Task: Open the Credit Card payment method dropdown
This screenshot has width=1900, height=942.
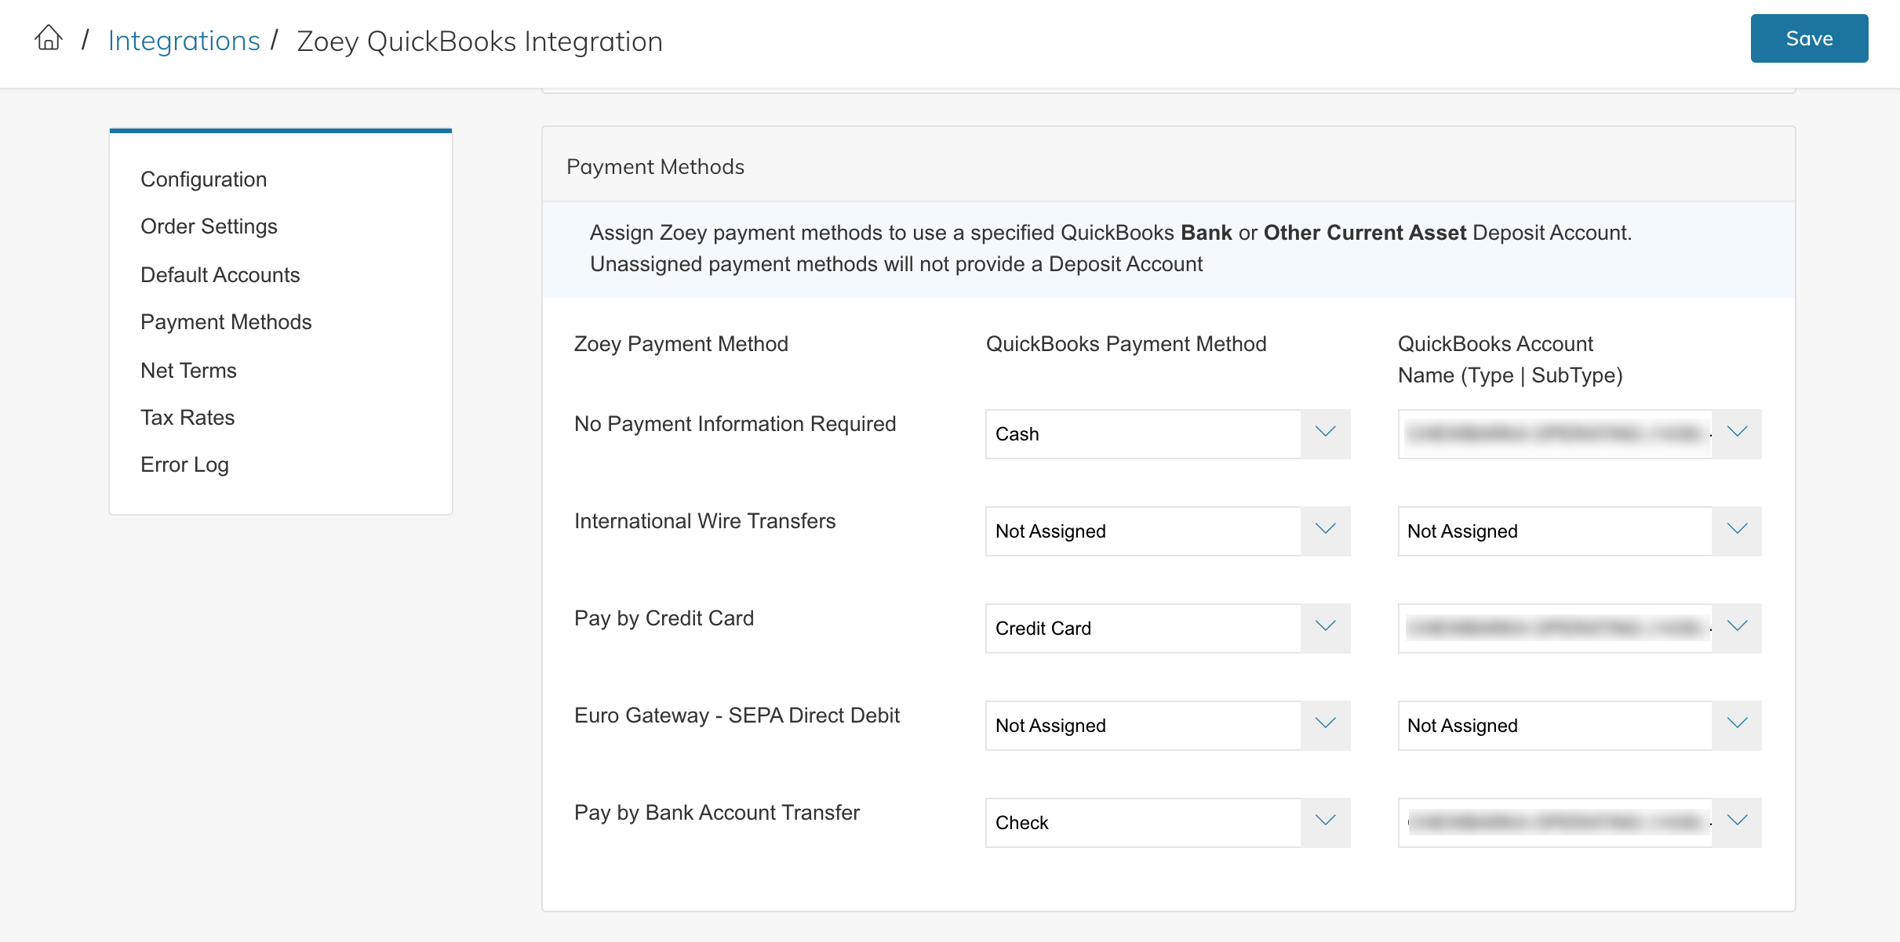Action: pyautogui.click(x=1167, y=628)
